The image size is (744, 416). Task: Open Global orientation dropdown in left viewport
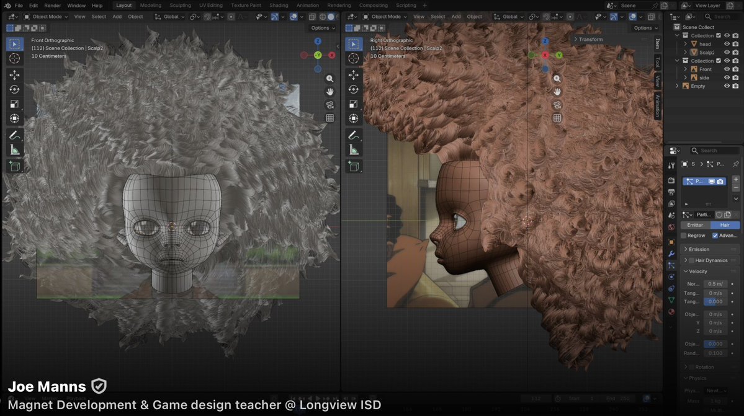[169, 17]
